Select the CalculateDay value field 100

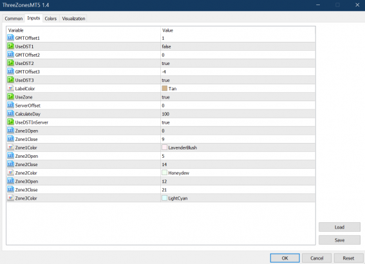(x=238, y=114)
